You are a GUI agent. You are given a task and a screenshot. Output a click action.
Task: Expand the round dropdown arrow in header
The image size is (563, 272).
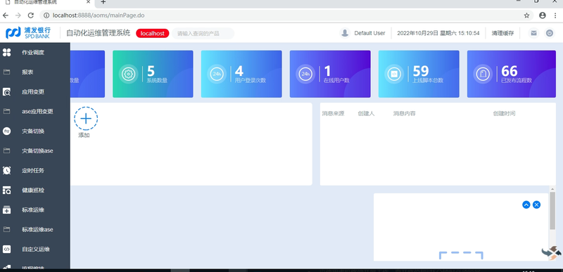coord(550,33)
